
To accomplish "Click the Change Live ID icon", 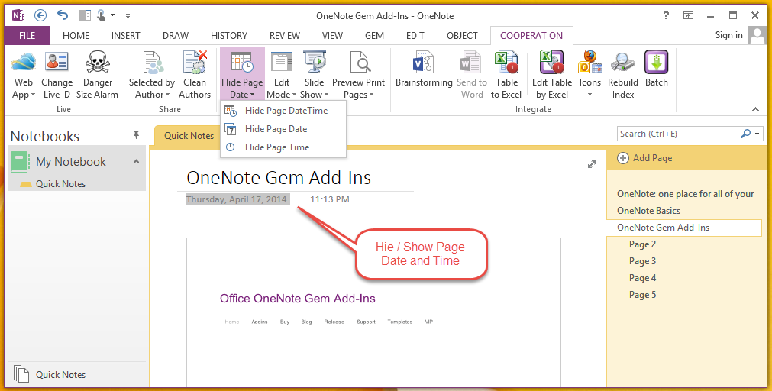I will click(57, 63).
